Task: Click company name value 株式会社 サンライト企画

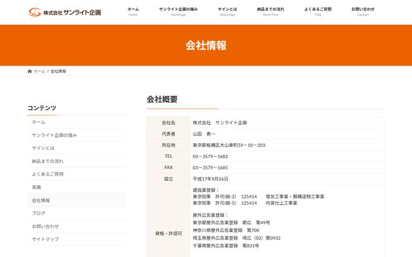Action: point(220,123)
